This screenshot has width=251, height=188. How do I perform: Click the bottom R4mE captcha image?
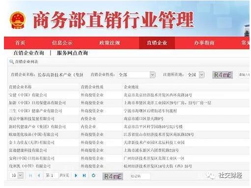point(112,176)
